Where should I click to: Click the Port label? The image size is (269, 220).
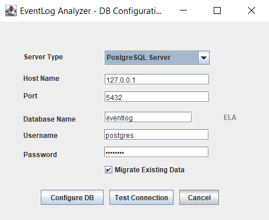pyautogui.click(x=30, y=96)
